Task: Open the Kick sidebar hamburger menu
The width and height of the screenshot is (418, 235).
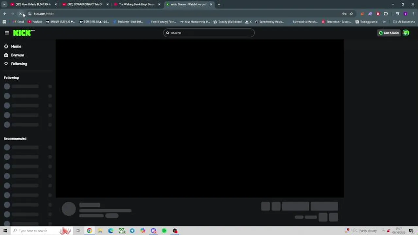Action: tap(7, 33)
